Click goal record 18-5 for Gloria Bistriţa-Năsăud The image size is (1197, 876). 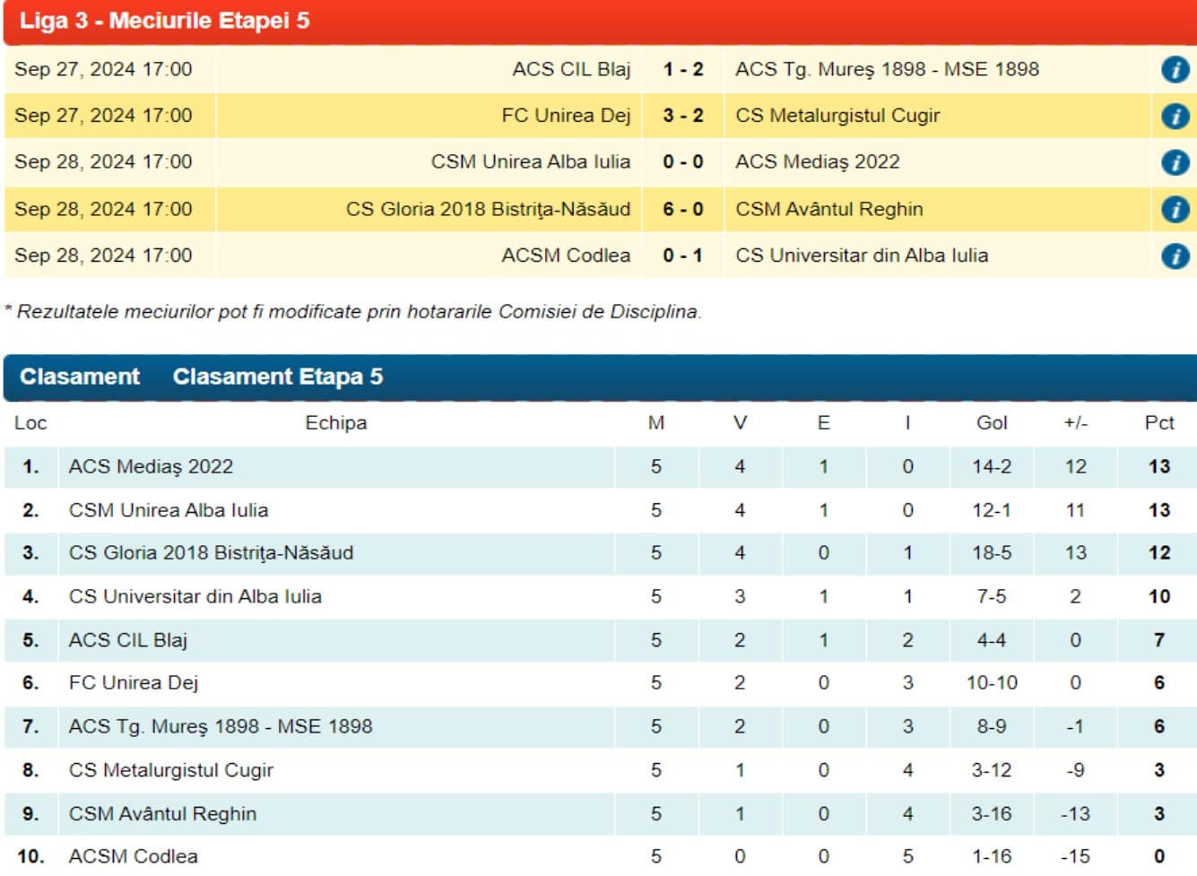(x=992, y=553)
